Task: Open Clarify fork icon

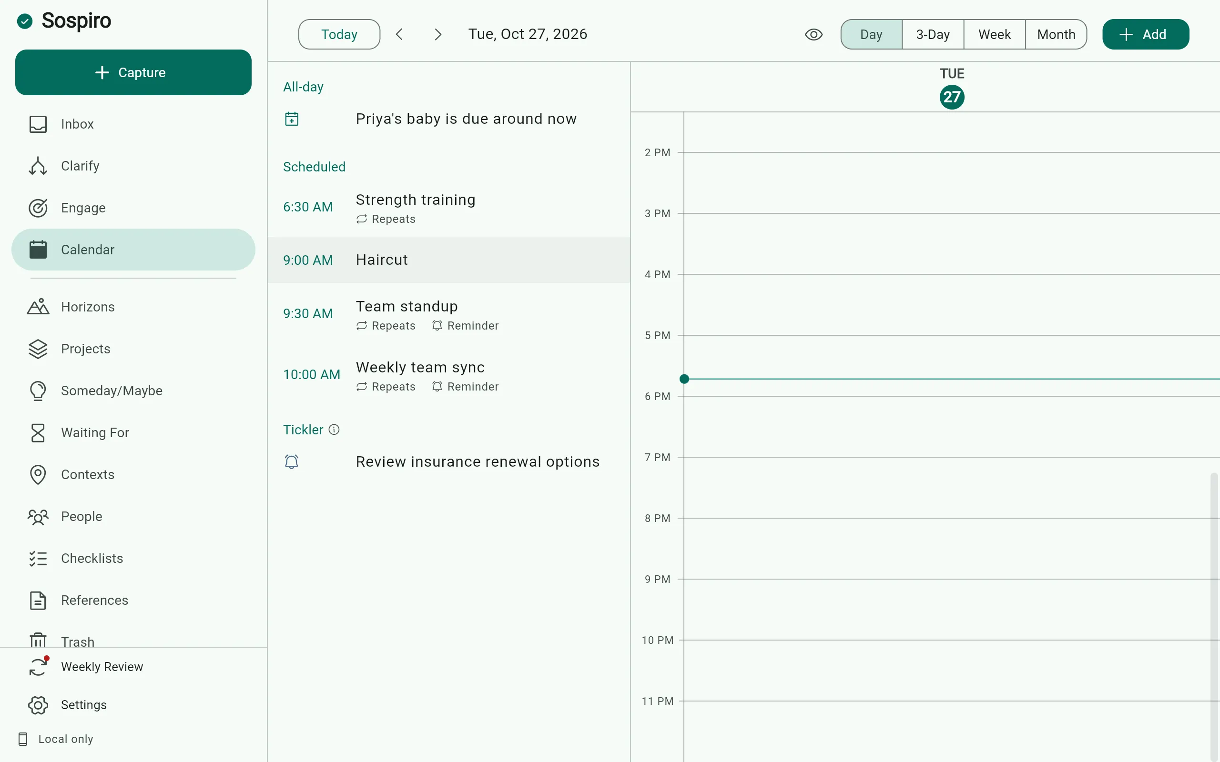Action: (38, 166)
